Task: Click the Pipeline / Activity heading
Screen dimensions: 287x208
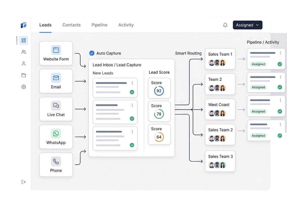Action: coord(263,42)
